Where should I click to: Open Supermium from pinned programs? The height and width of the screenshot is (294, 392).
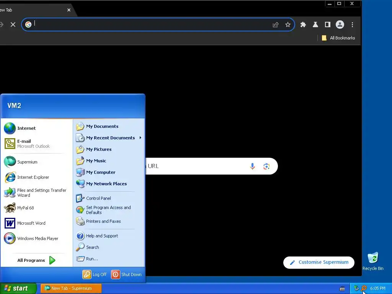coord(37,162)
